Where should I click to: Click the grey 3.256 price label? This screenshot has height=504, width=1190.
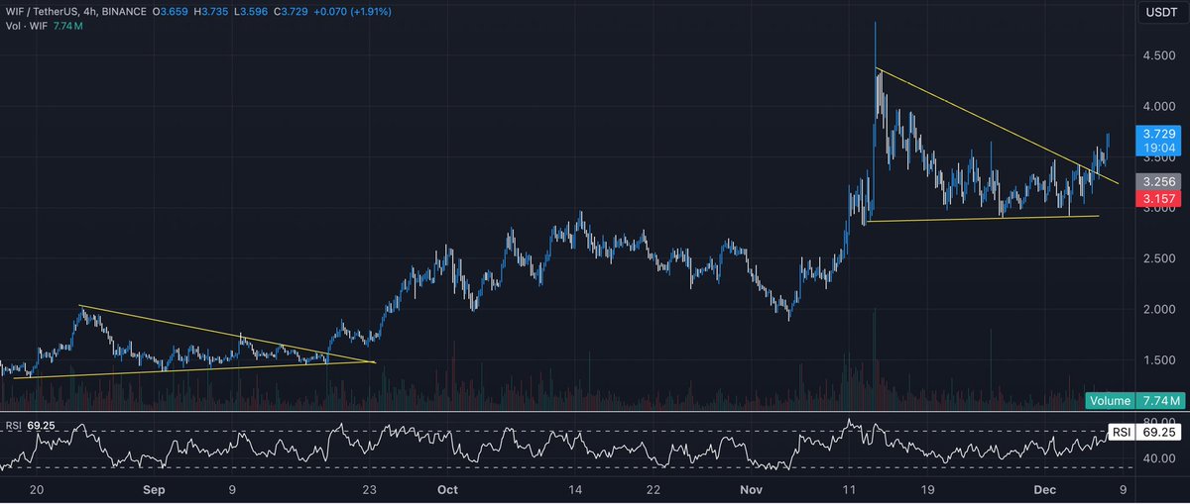tap(1159, 182)
